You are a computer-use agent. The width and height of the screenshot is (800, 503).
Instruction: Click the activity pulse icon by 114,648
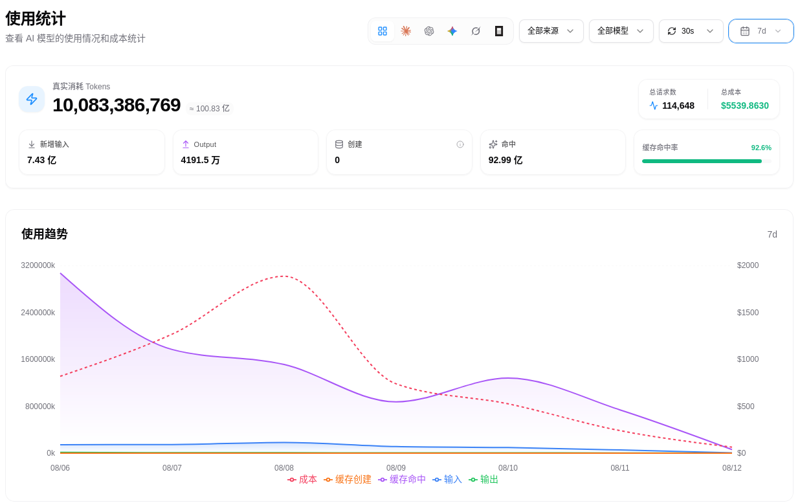[654, 106]
